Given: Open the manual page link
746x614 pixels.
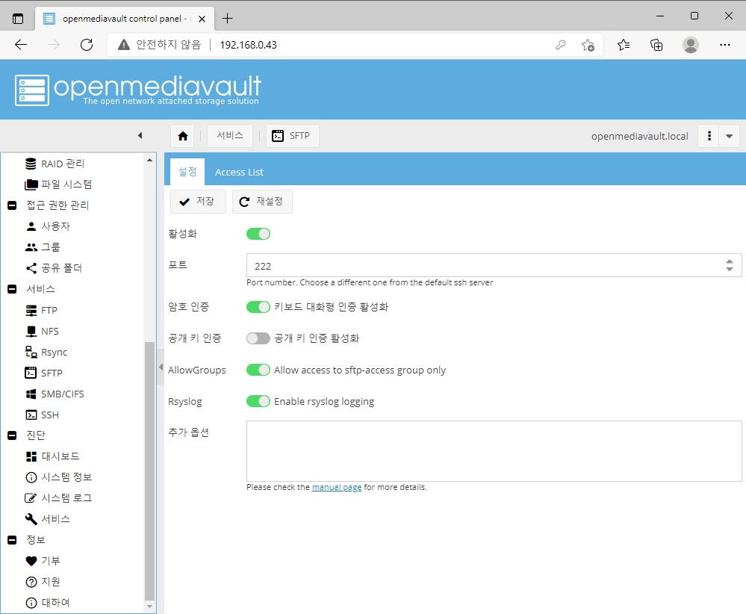Looking at the screenshot, I should coord(336,488).
